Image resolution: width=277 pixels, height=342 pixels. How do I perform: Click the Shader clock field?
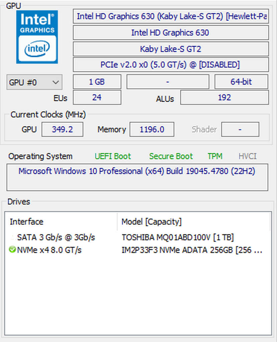tap(240, 129)
